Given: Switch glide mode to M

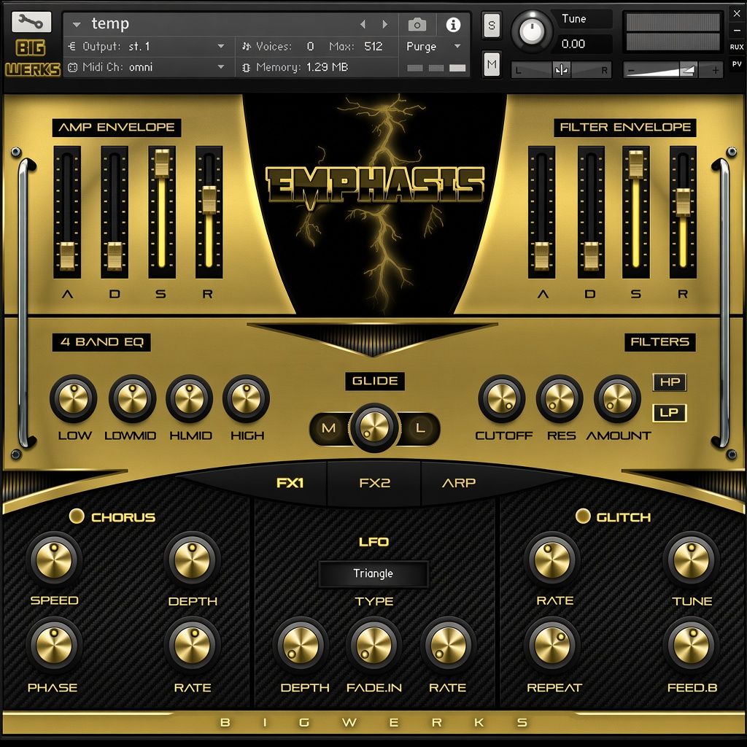Looking at the screenshot, I should point(329,427).
